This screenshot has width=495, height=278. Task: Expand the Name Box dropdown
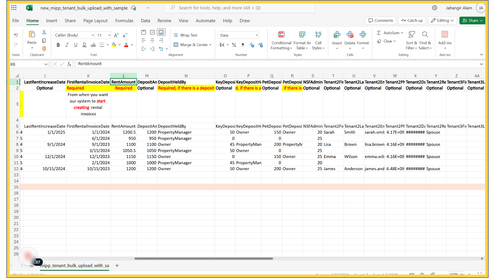pyautogui.click(x=46, y=64)
